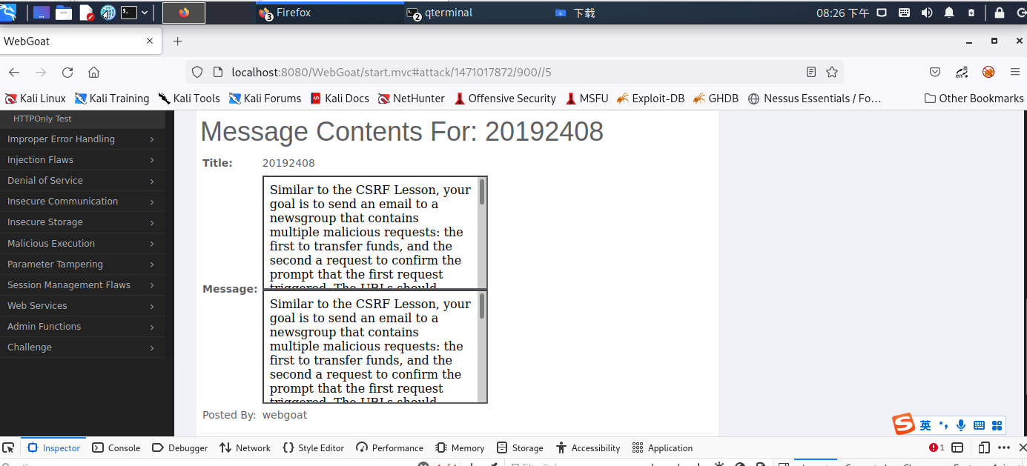Click the 08:26 clock in panel
Screen dimensions: 1027x466
(842, 13)
